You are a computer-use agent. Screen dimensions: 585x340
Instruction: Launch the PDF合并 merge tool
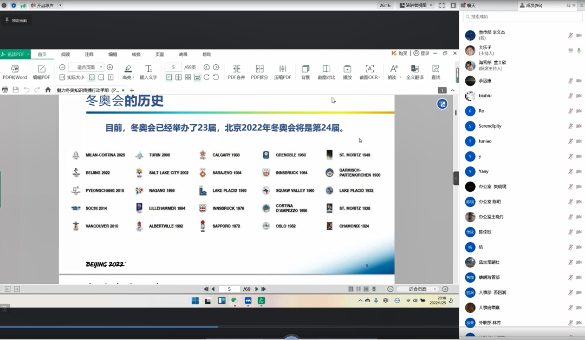(237, 72)
